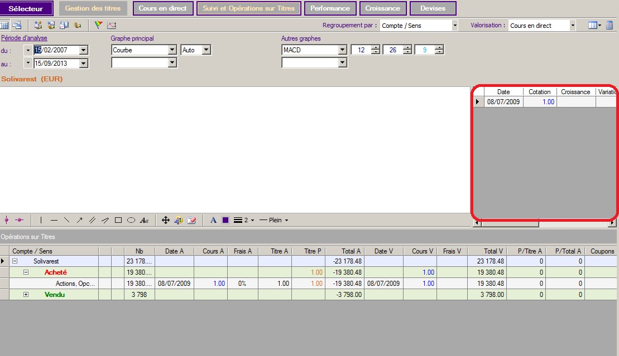Image resolution: width=619 pixels, height=356 pixels.
Task: Collapse the Solivarest tree row
Action: point(15,261)
